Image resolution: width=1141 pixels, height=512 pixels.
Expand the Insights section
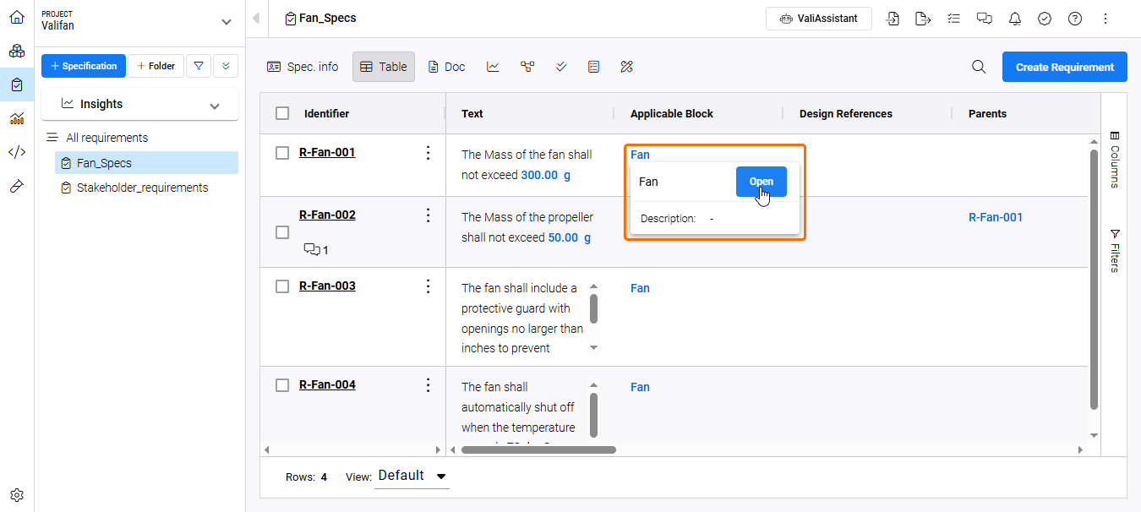pos(215,106)
